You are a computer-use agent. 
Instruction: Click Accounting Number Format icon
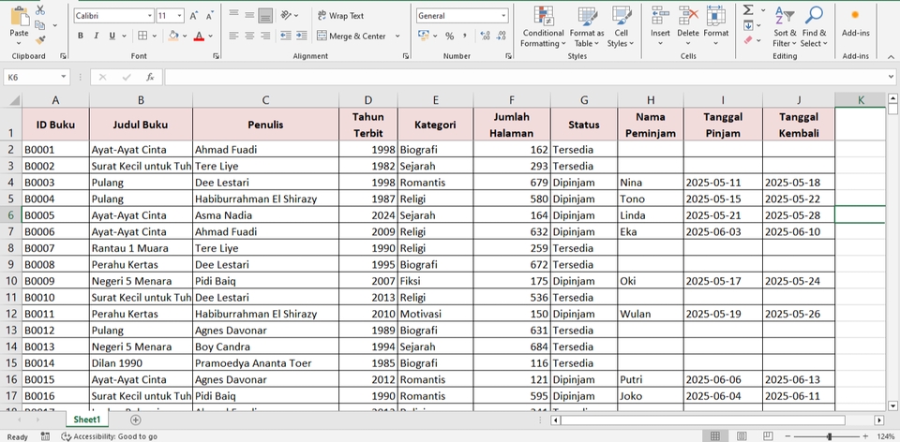[424, 36]
